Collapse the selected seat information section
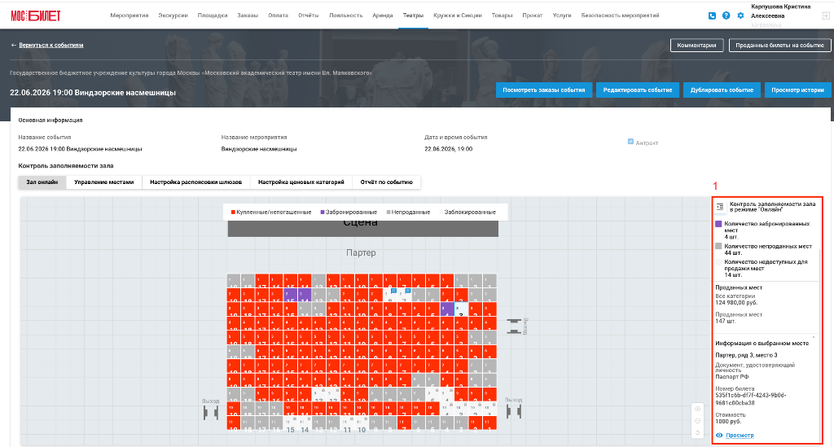 click(x=814, y=337)
